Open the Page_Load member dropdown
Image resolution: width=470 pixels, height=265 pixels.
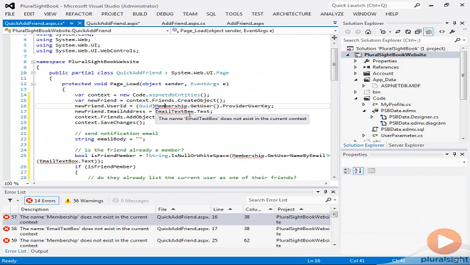point(335,31)
